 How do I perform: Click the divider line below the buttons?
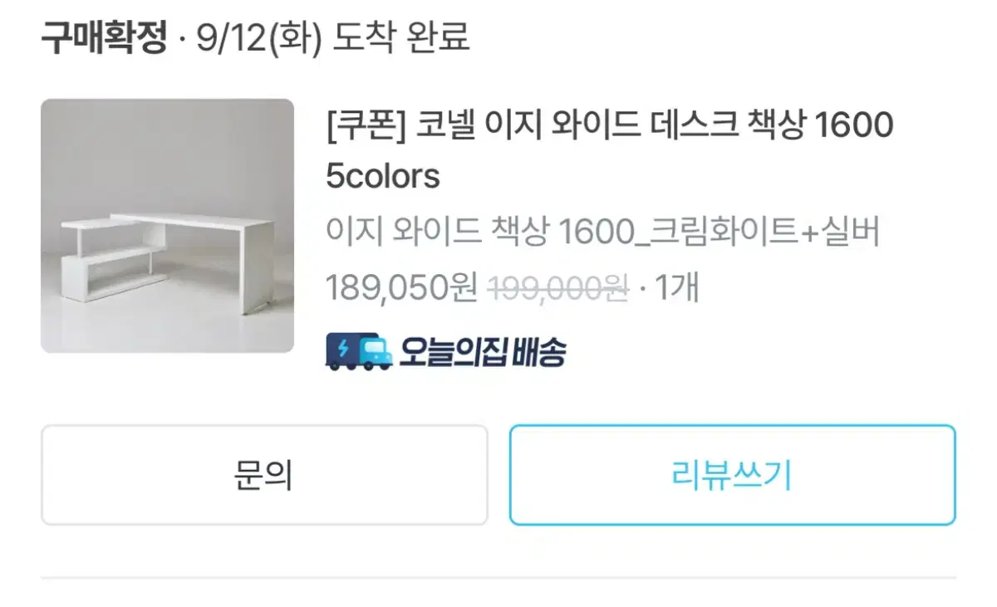coord(498,578)
